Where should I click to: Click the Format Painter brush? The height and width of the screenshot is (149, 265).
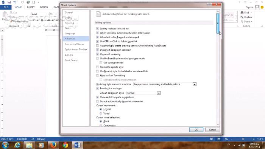point(11,22)
